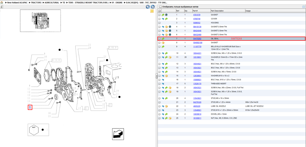Screen dimensions: 306x147
Task: Open AGRICULTURAL breadcrumb item
Action: (52, 3)
